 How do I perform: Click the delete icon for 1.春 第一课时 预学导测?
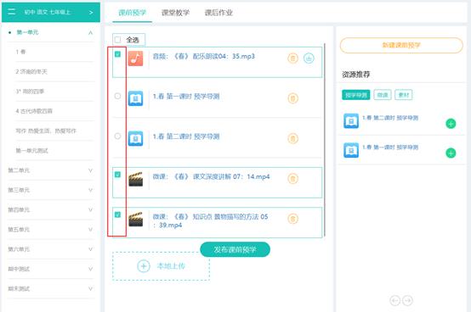[292, 97]
